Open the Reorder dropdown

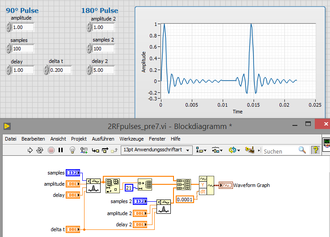pyautogui.click(x=234, y=150)
